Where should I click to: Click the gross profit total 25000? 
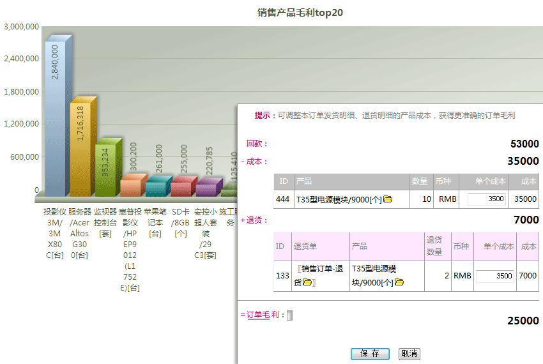coord(523,321)
